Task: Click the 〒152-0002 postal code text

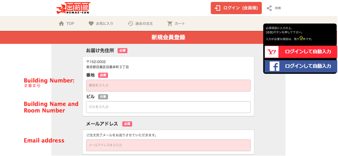Action: 96,62
